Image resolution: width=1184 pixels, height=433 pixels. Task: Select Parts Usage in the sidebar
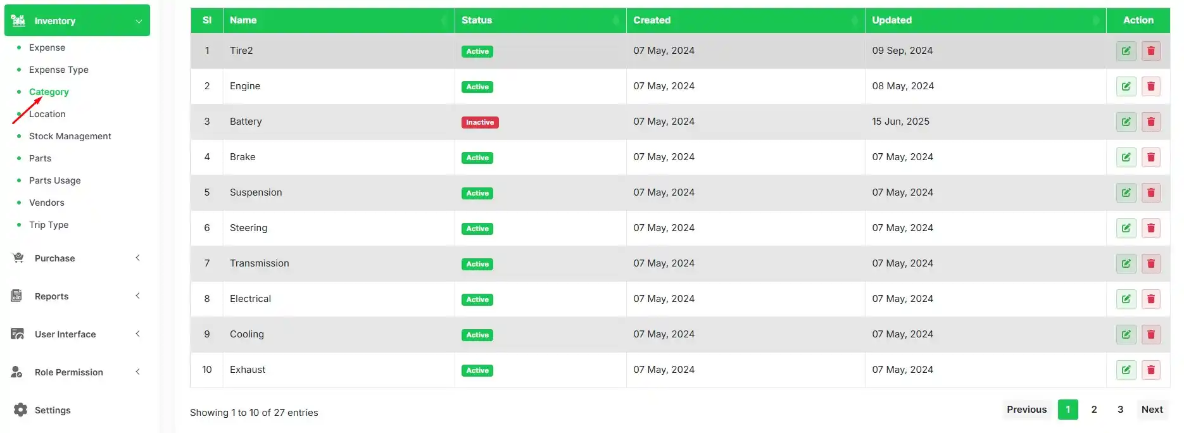(x=54, y=180)
